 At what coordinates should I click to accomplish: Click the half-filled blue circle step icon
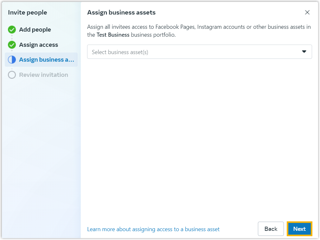(12, 60)
